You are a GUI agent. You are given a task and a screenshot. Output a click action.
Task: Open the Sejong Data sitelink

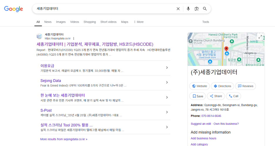[51, 81]
